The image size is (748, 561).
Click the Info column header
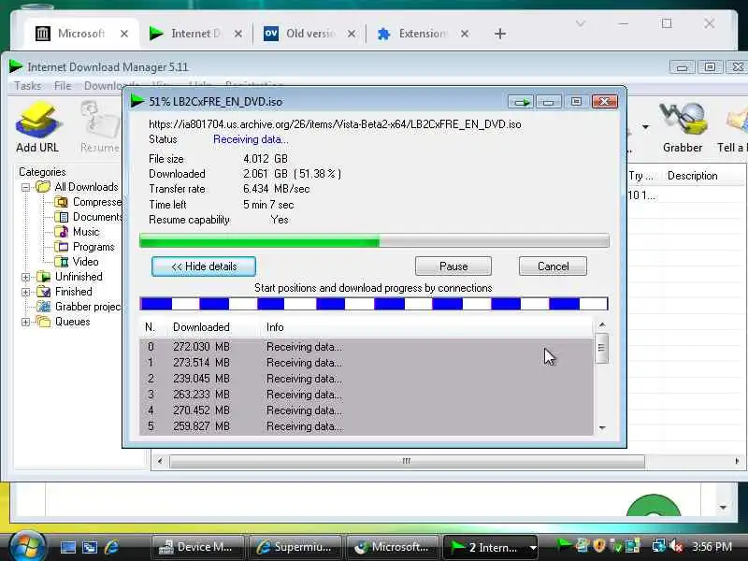(x=275, y=327)
